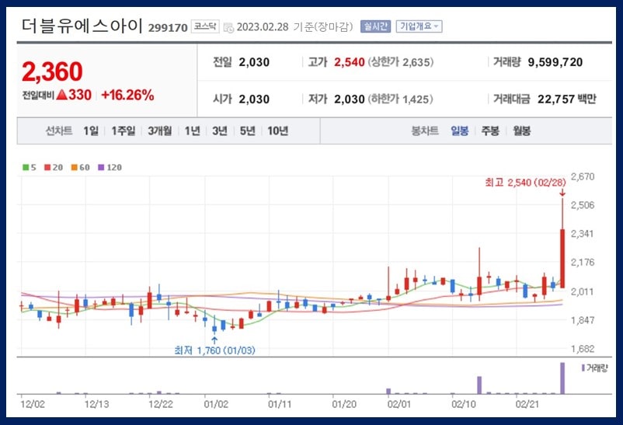This screenshot has width=623, height=425.
Task: Click the volume bar after 02/10
Action: pos(479,385)
